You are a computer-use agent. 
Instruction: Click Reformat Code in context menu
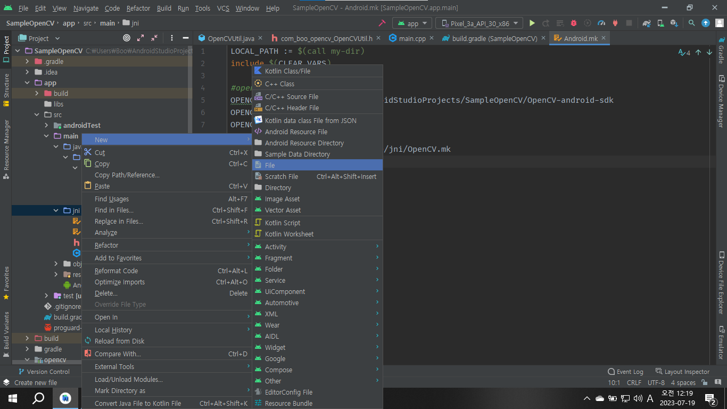click(x=167, y=271)
